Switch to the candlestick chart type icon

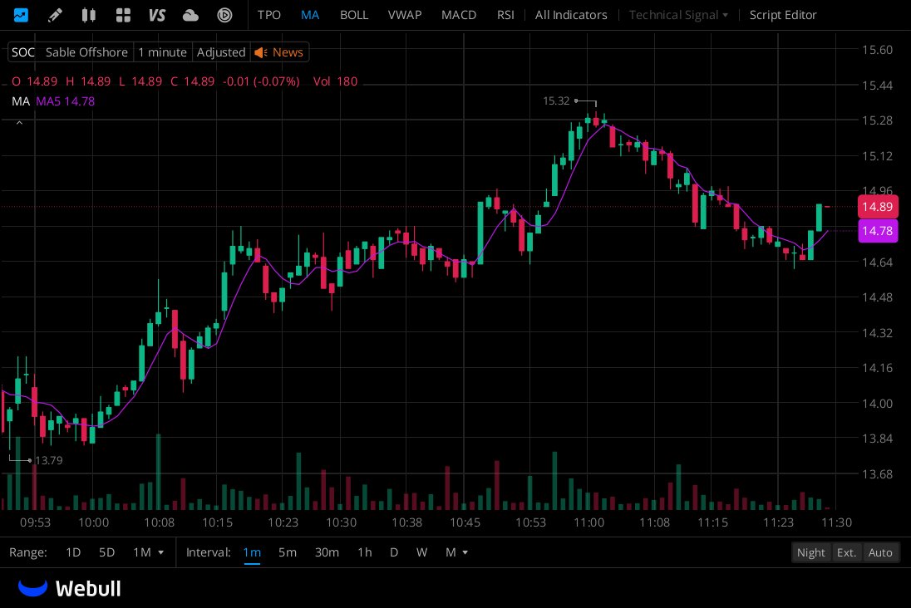(x=88, y=14)
